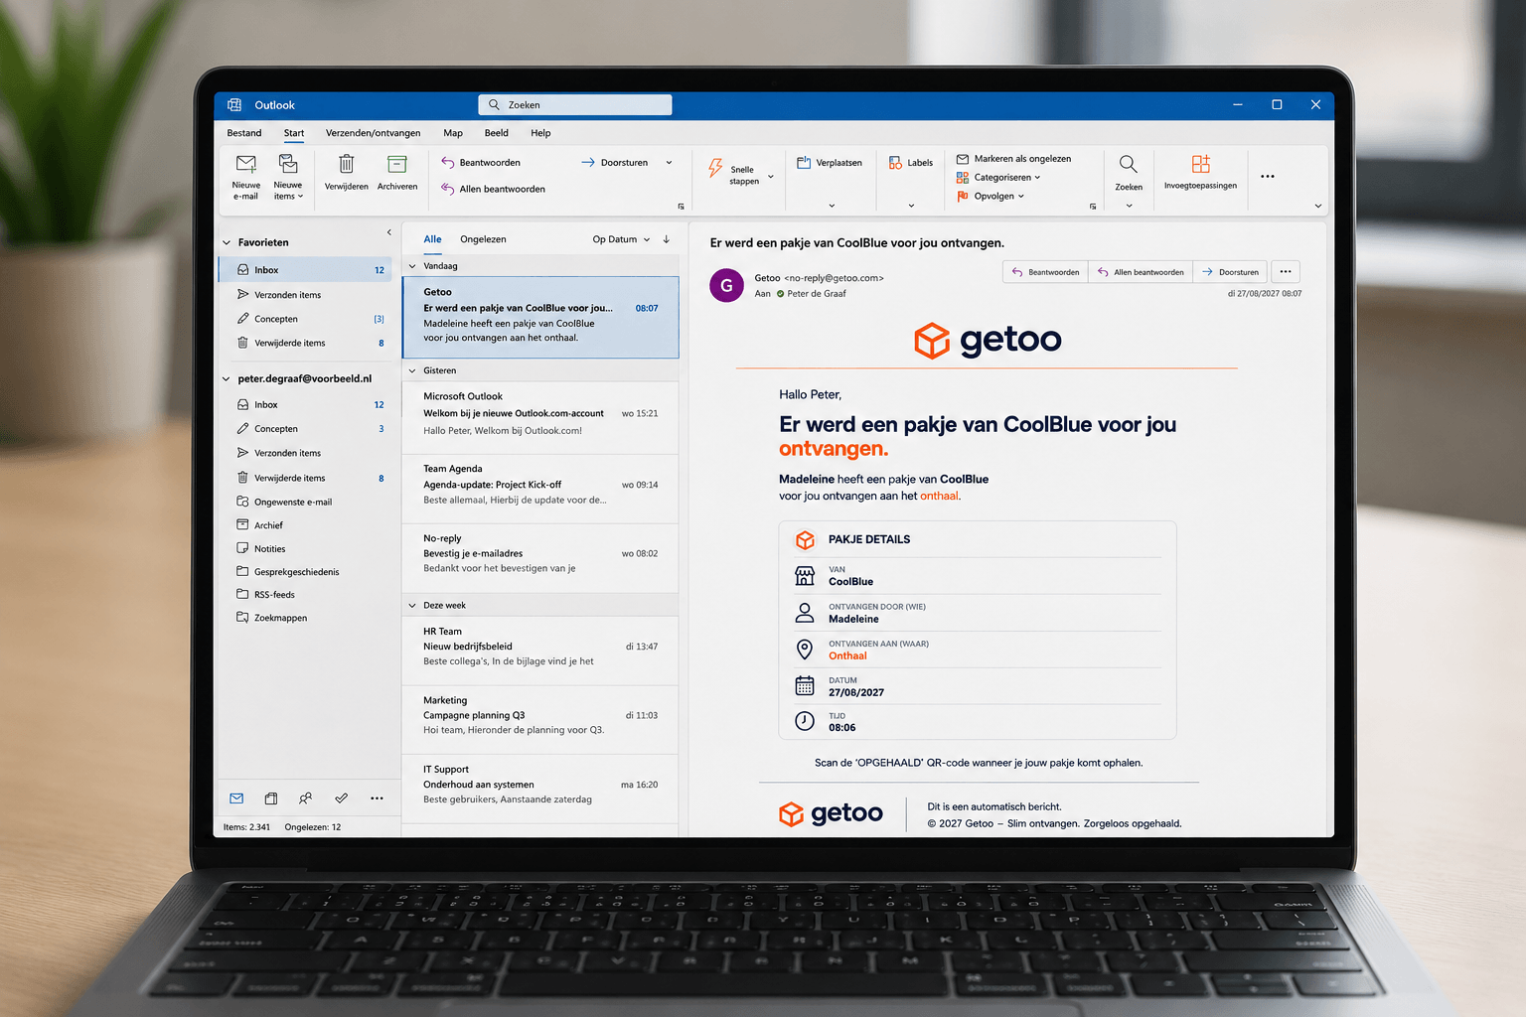This screenshot has height=1017, width=1526.
Task: Switch to Mail view in bottom bar
Action: point(236,799)
